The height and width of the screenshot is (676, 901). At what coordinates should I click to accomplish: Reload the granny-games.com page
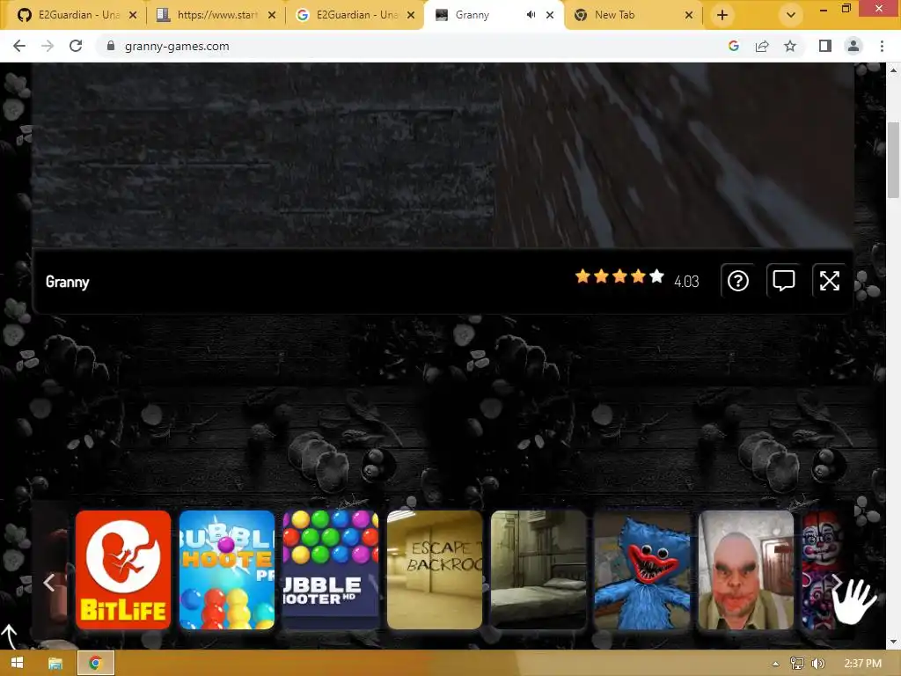76,46
